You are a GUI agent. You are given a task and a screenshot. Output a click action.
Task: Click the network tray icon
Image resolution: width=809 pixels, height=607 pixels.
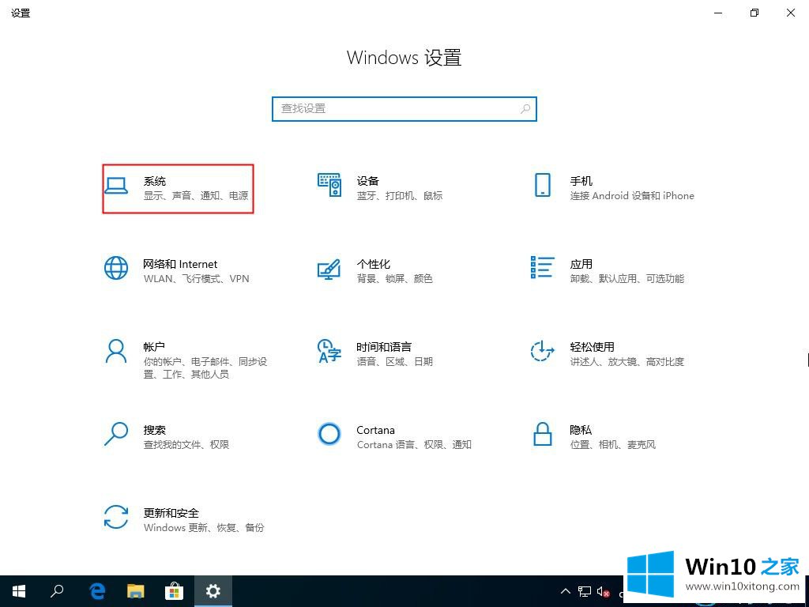[x=584, y=591]
